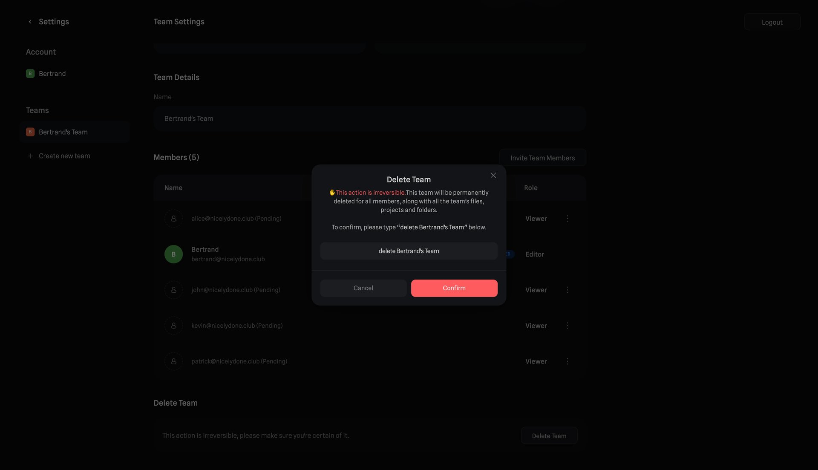Click patrick's pending user avatar icon
Screen dimensions: 818x470
173,361
